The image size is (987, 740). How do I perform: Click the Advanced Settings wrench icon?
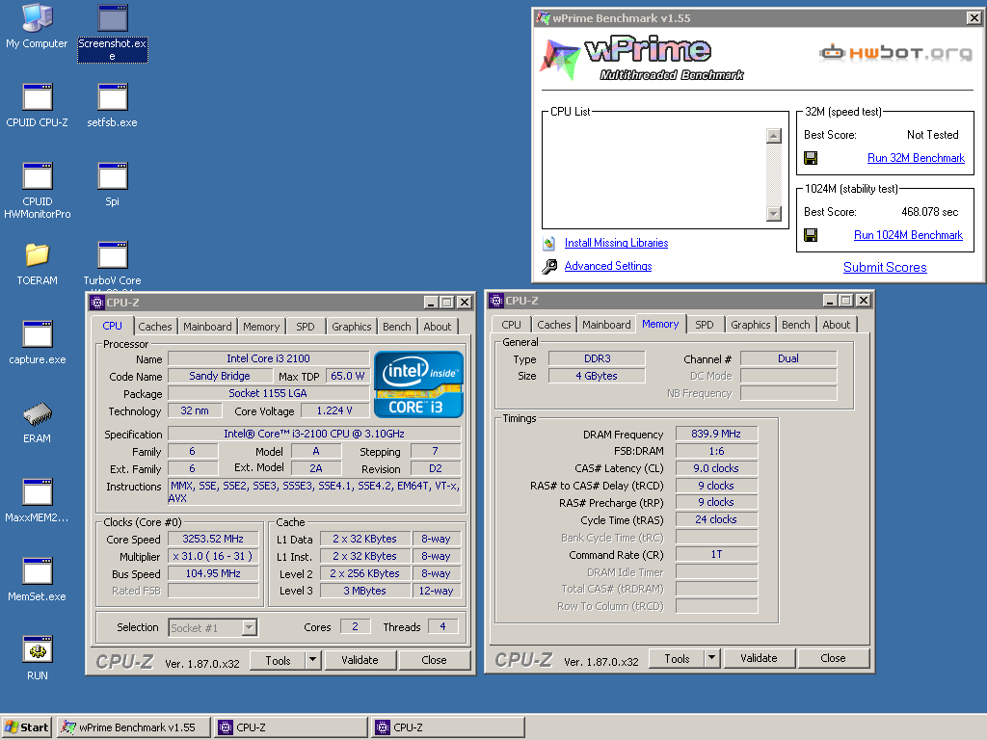tap(548, 266)
